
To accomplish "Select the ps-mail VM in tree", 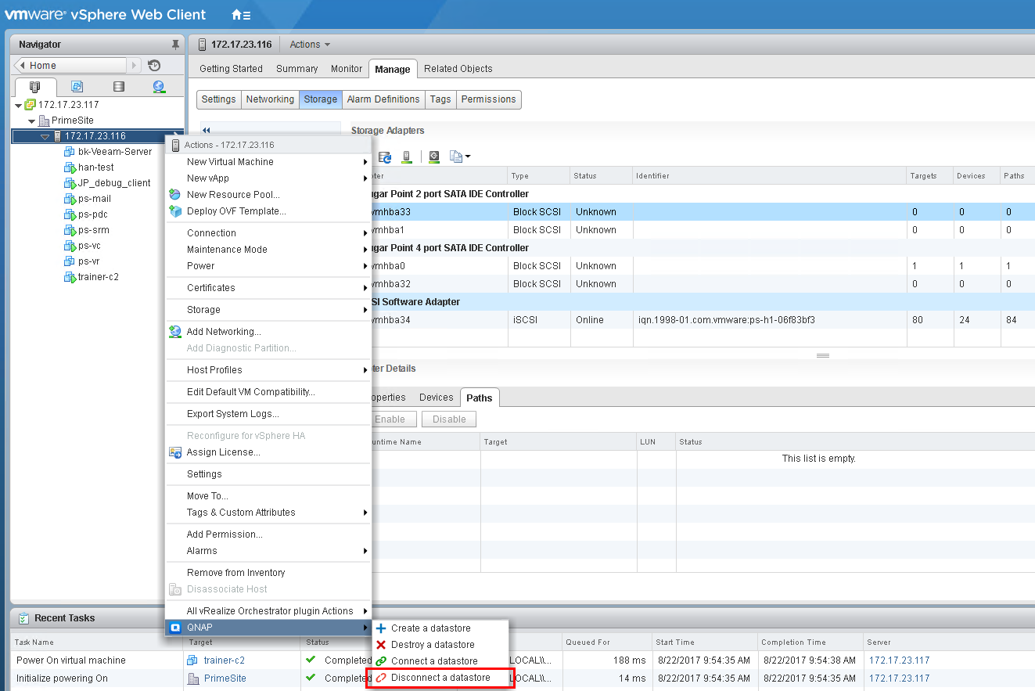I will (x=95, y=199).
